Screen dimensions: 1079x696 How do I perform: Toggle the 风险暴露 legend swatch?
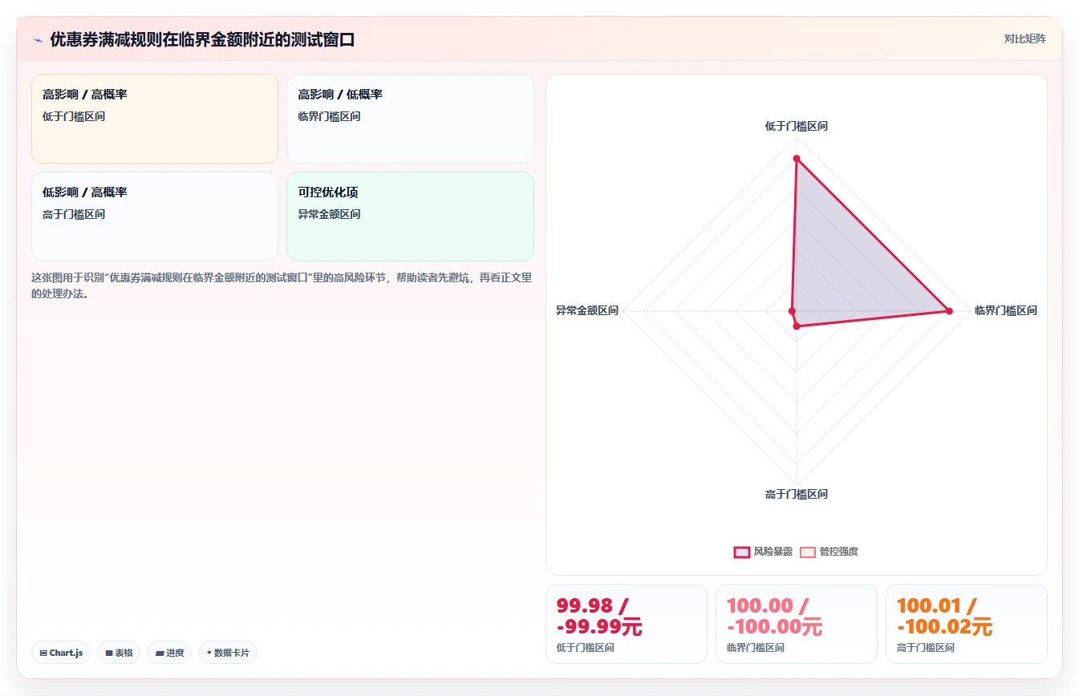[742, 552]
